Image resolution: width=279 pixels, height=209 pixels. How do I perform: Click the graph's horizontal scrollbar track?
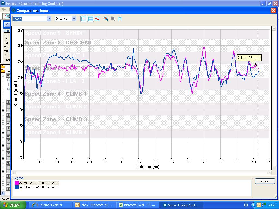point(142,173)
